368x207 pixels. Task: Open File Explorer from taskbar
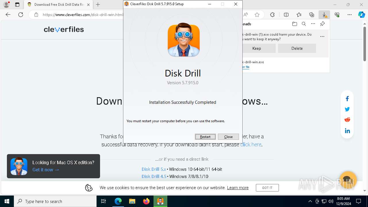(x=132, y=201)
